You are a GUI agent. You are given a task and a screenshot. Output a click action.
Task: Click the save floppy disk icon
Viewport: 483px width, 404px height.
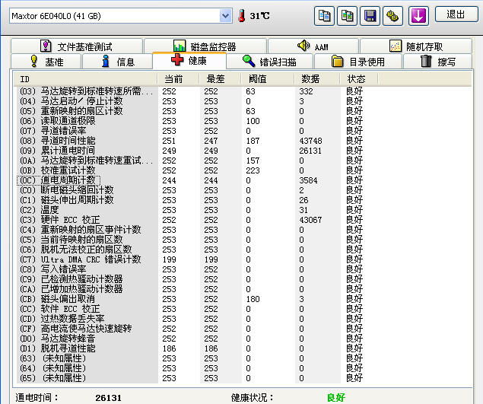click(370, 15)
